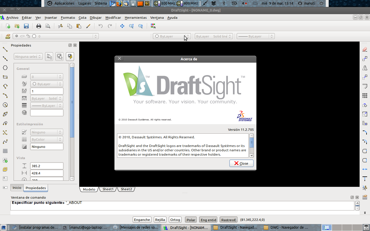
Task: Toggle the quick select lightning button
Action: 70,56
